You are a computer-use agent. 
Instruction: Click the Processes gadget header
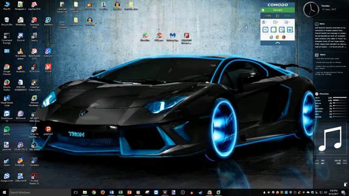click(x=322, y=94)
